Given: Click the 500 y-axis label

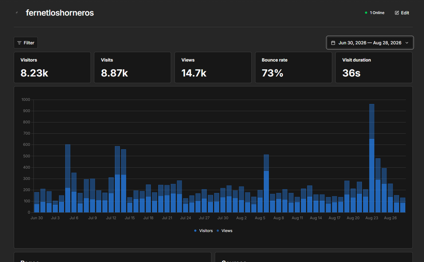Looking at the screenshot, I should 26,156.
